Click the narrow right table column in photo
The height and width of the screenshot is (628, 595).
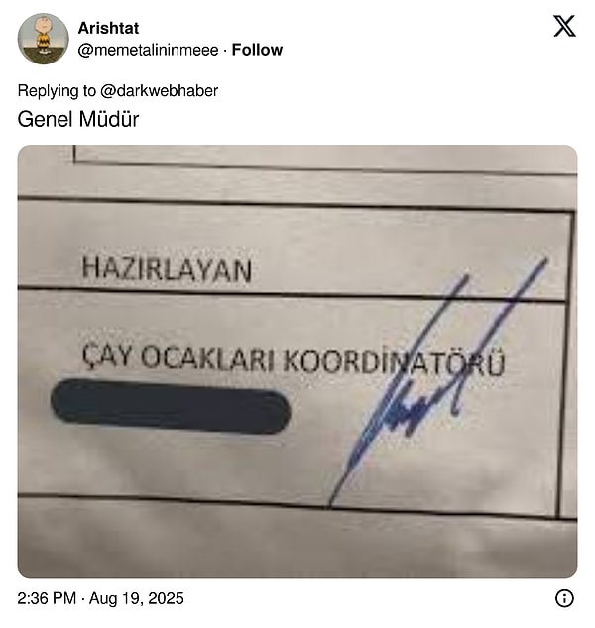(x=570, y=364)
